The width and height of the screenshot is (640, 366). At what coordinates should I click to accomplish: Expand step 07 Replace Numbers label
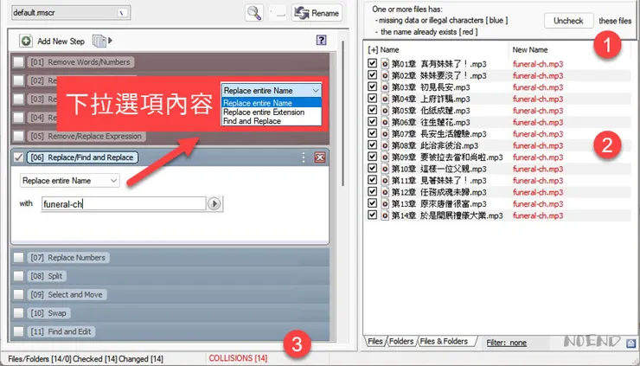[68, 257]
